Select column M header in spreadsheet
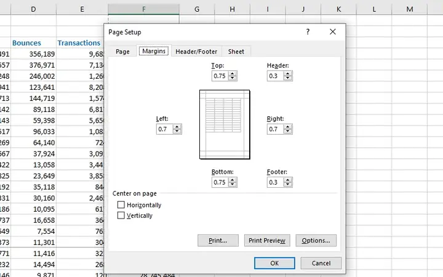The height and width of the screenshot is (277, 443). [410, 9]
